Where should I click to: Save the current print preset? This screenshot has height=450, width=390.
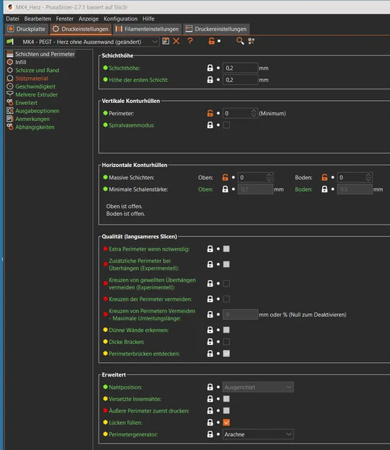click(166, 41)
